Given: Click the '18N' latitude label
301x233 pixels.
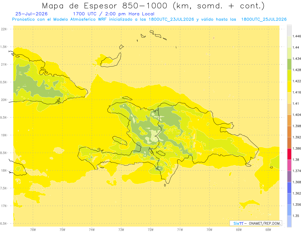Looking at the screenshot, I should coord(4,171).
